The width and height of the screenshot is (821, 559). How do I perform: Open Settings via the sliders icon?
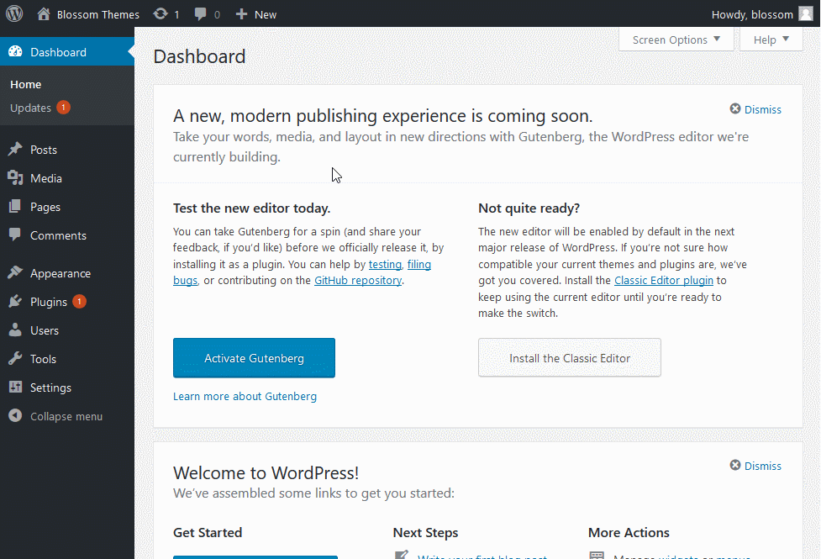(x=15, y=388)
